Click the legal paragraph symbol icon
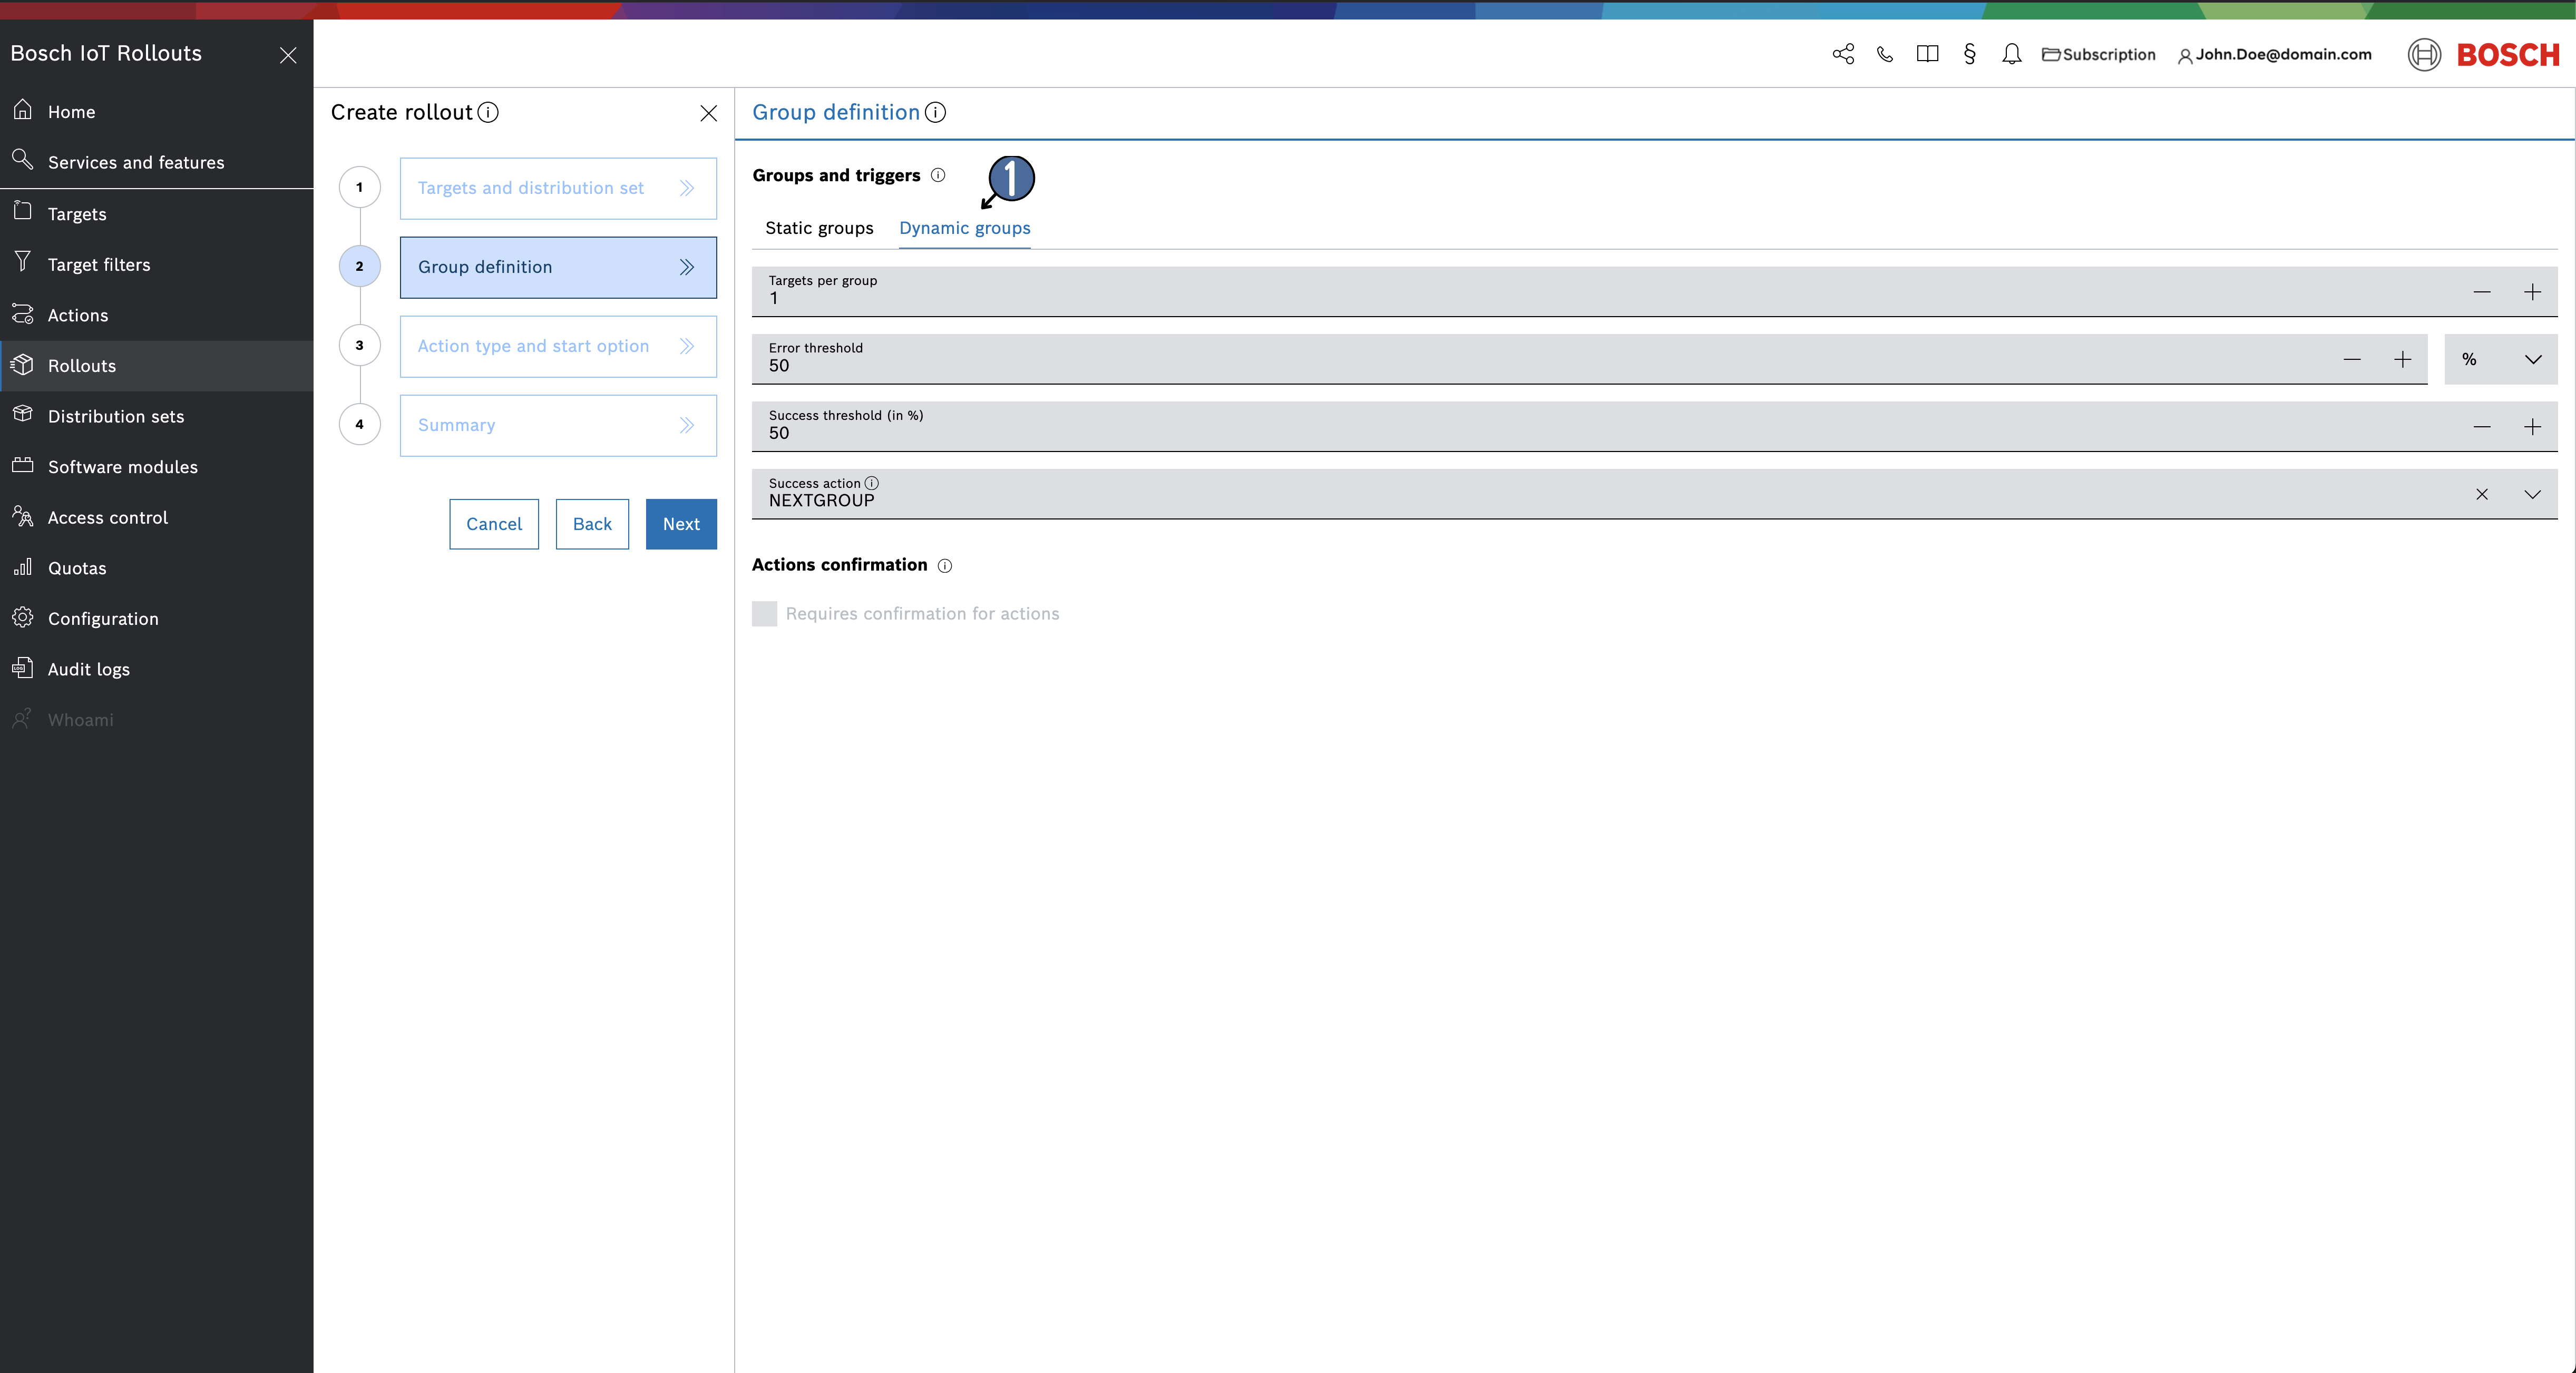Screen dimensions: 2576x1373 1969,54
